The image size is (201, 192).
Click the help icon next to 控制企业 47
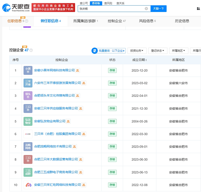[31, 50]
